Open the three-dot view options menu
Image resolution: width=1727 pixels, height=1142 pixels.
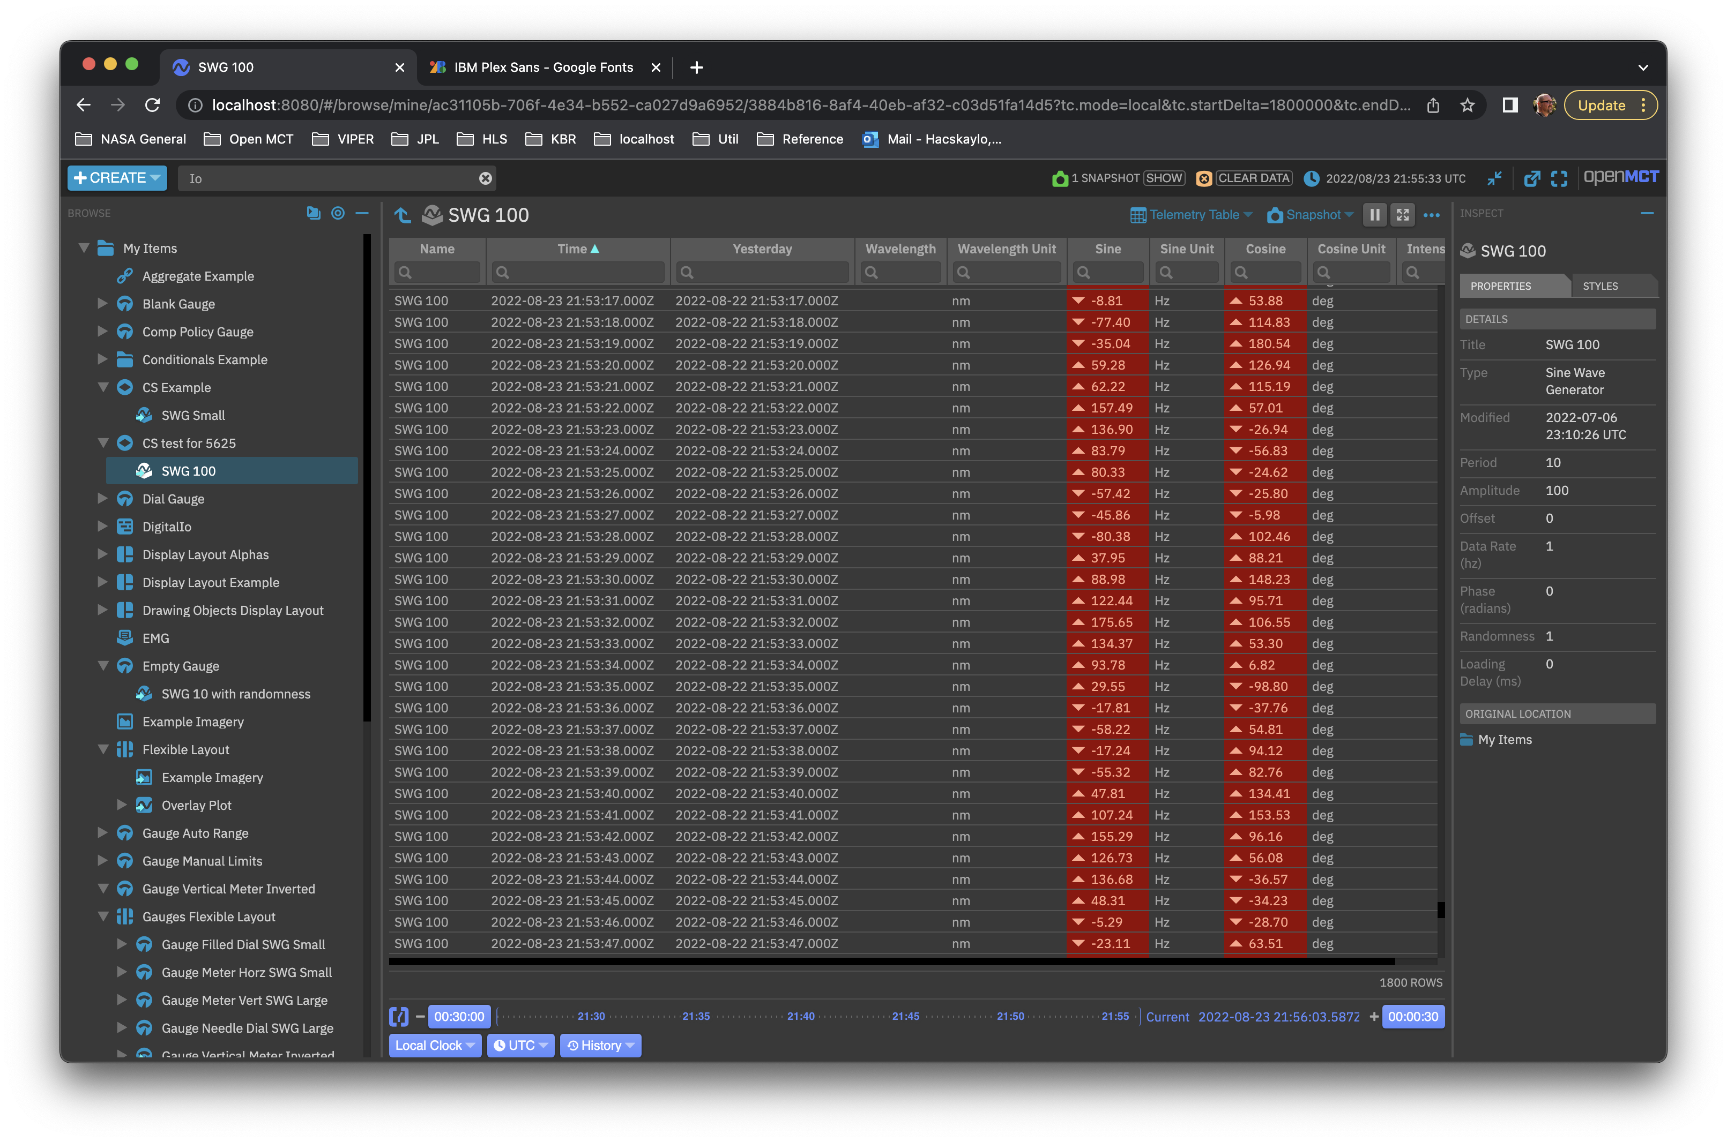pos(1432,214)
